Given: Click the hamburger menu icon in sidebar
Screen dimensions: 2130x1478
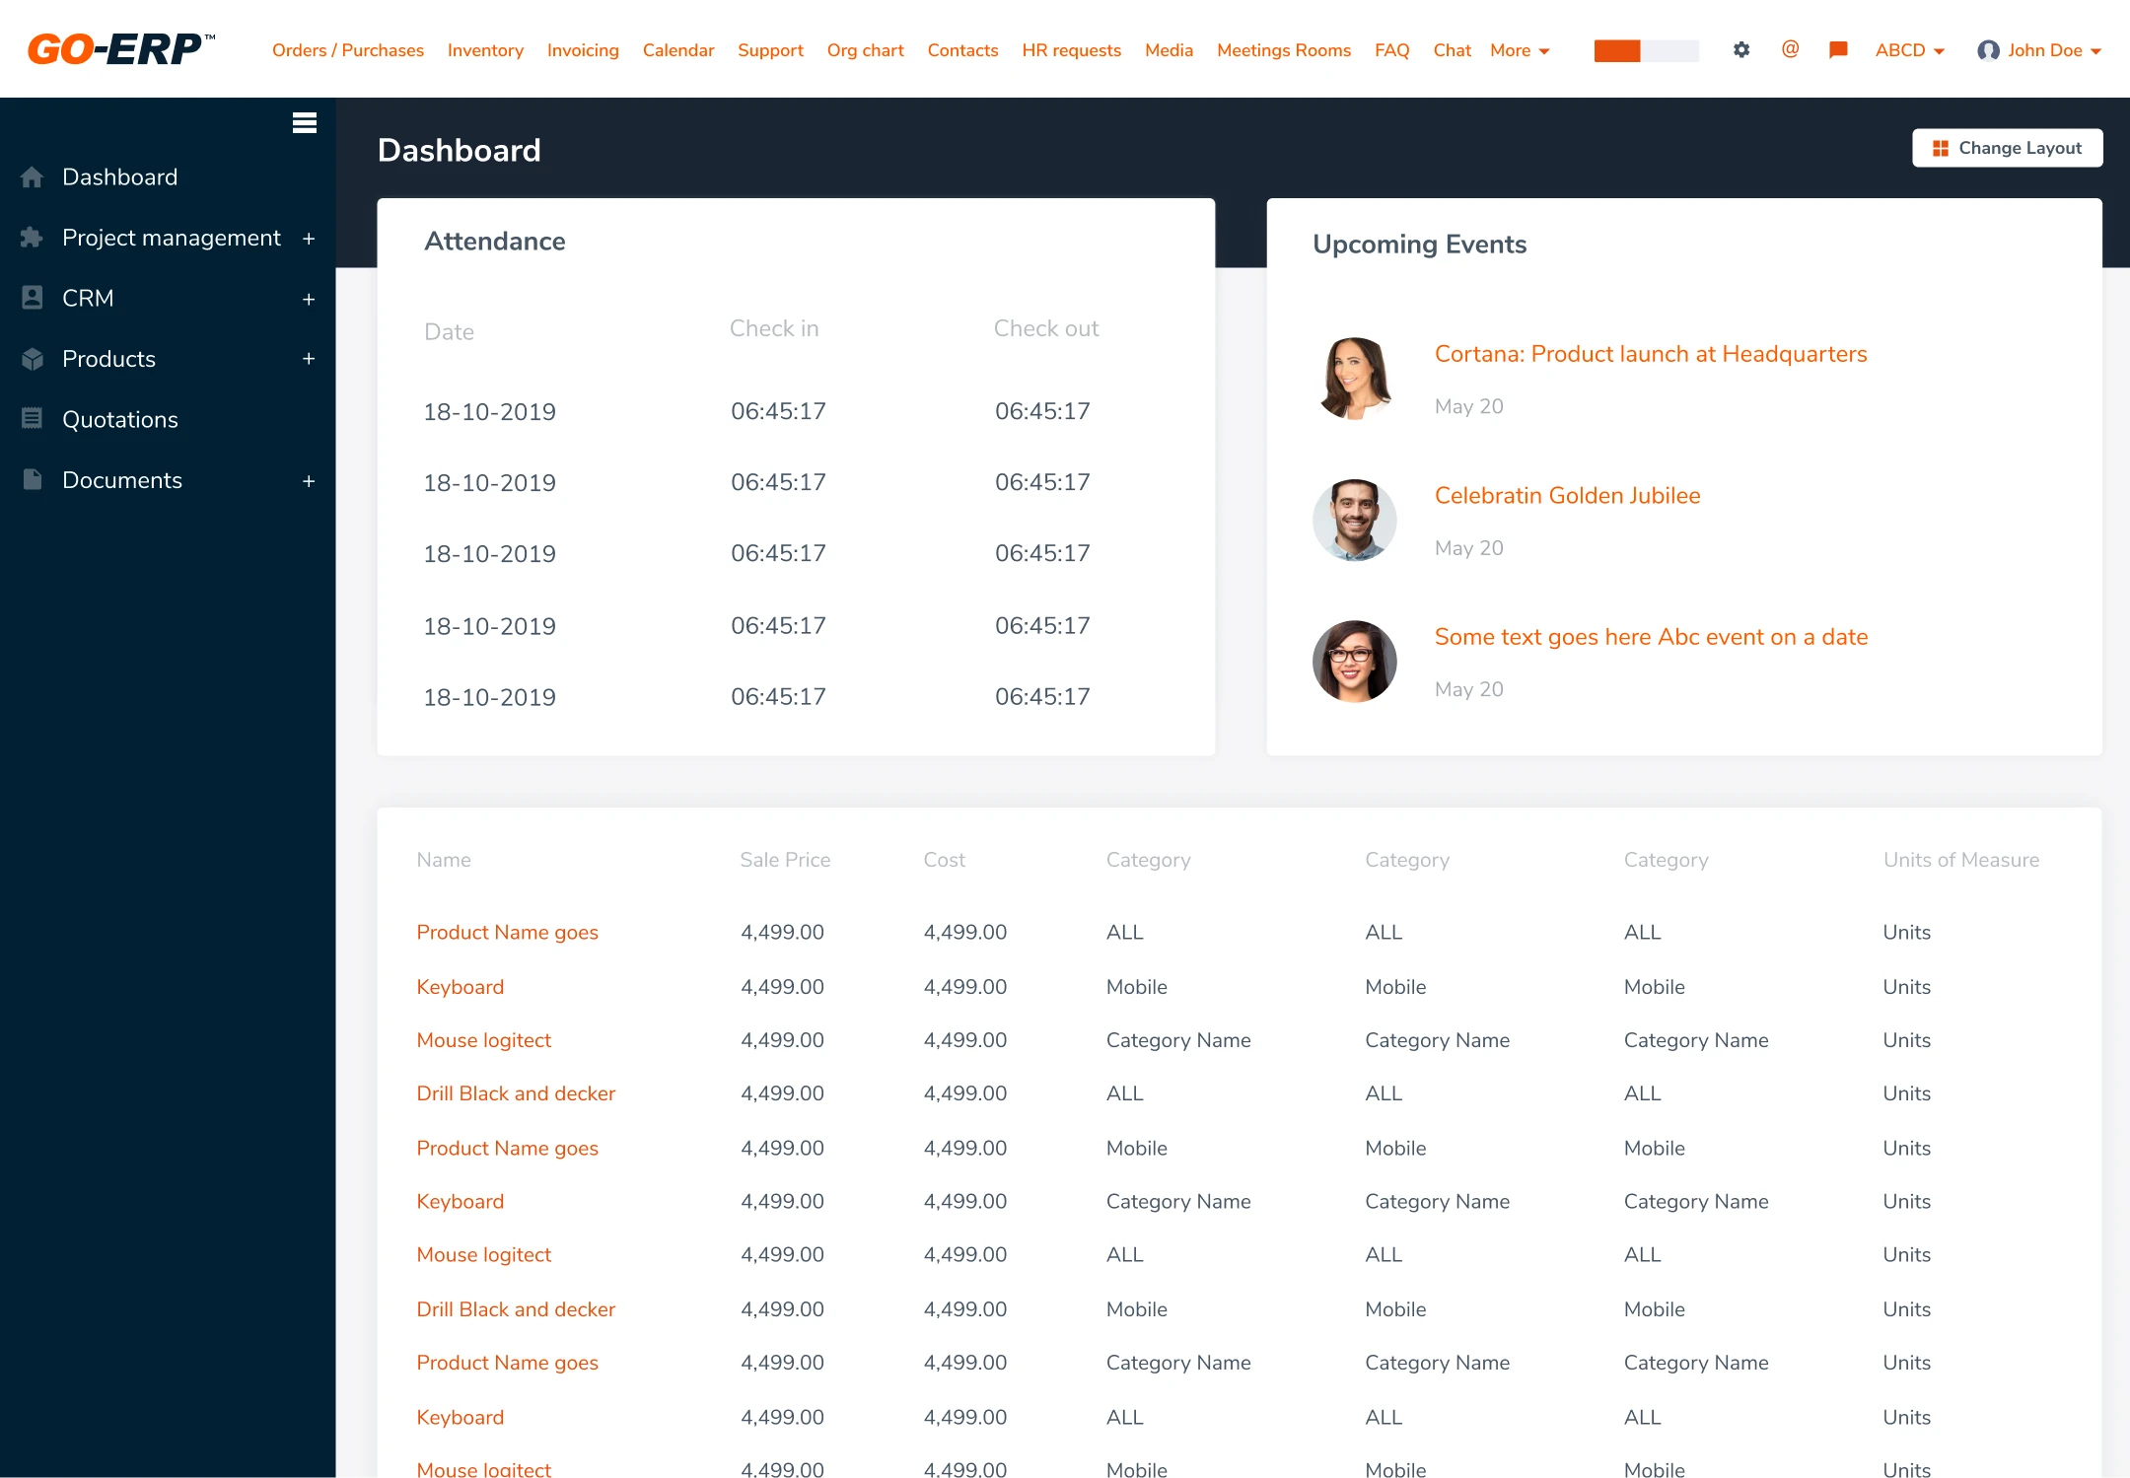Looking at the screenshot, I should [304, 123].
